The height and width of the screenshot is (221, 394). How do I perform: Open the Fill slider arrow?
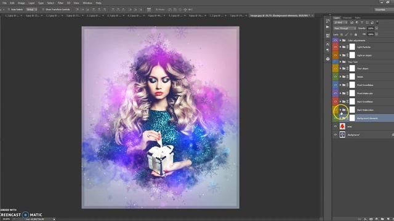377,34
